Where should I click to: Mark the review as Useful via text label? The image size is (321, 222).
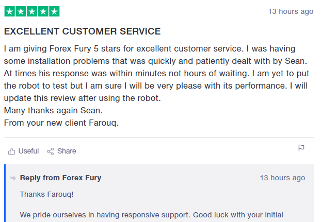(x=28, y=151)
